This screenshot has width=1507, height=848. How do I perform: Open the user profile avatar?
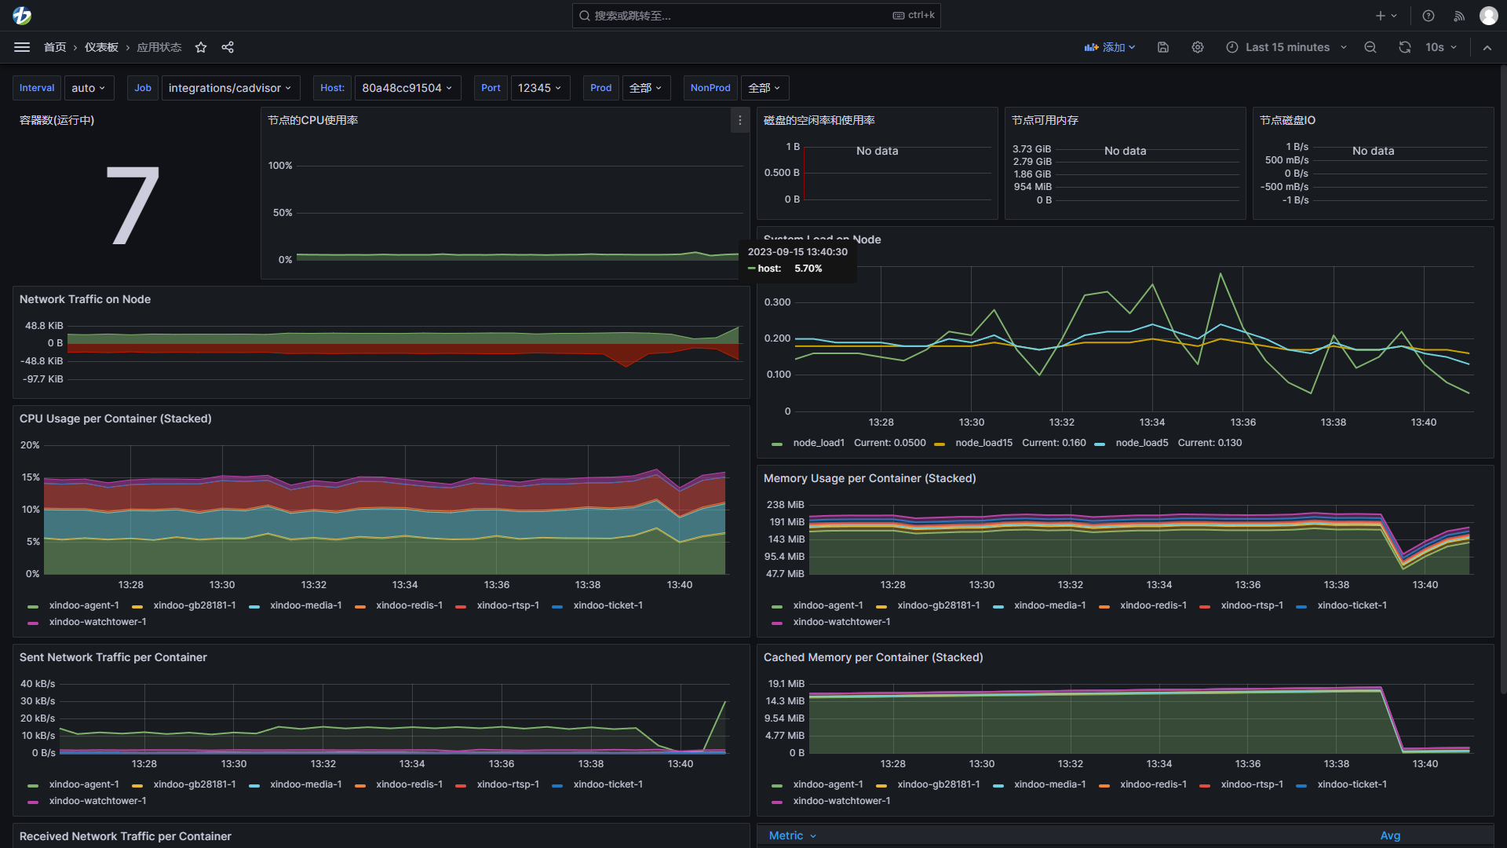click(x=1489, y=16)
